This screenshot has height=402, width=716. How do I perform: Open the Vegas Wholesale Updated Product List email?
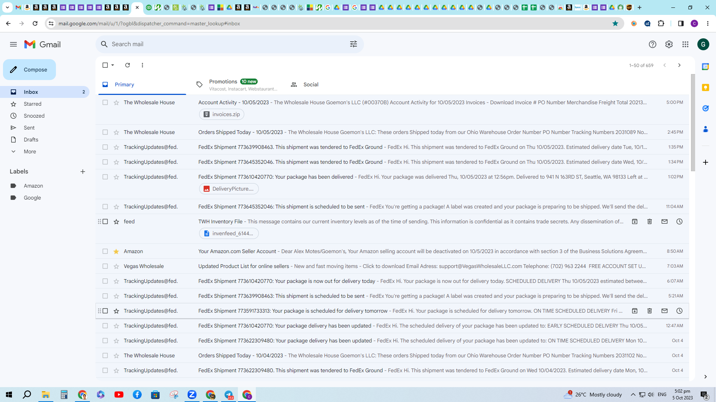(392, 266)
